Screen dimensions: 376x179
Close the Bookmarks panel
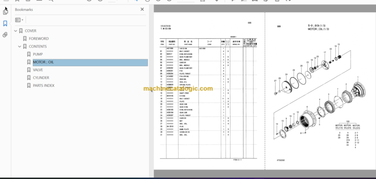[x=142, y=9]
